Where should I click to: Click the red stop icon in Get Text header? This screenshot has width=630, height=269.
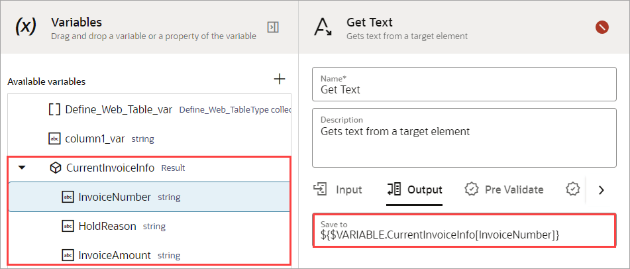click(602, 27)
